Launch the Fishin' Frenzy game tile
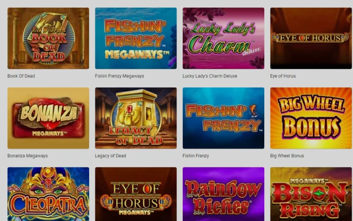This screenshot has height=221, width=353. tap(223, 118)
